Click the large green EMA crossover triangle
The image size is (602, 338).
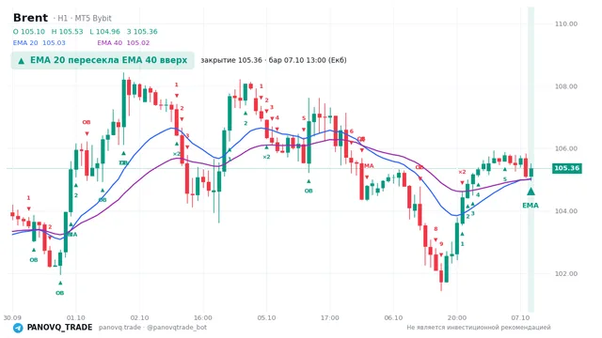coord(531,192)
